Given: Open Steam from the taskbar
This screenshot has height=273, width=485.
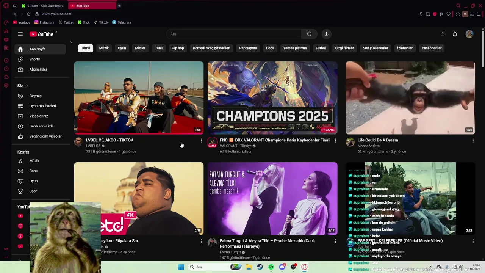Looking at the screenshot, I should pos(260,267).
